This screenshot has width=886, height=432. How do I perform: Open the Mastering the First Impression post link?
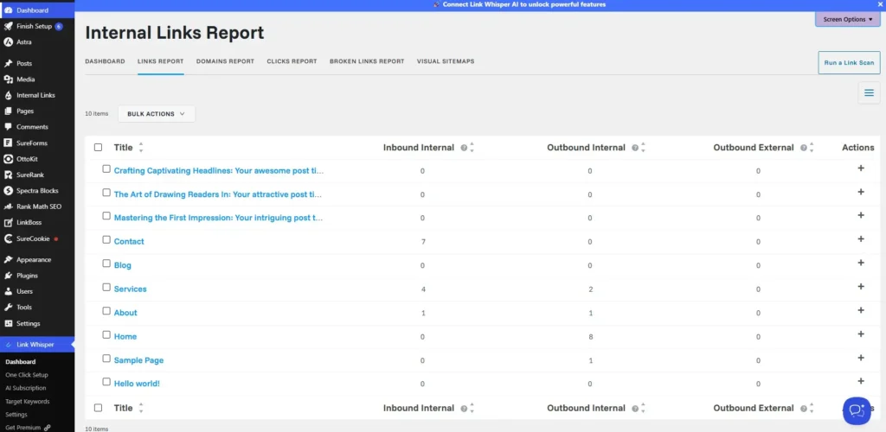tap(219, 218)
